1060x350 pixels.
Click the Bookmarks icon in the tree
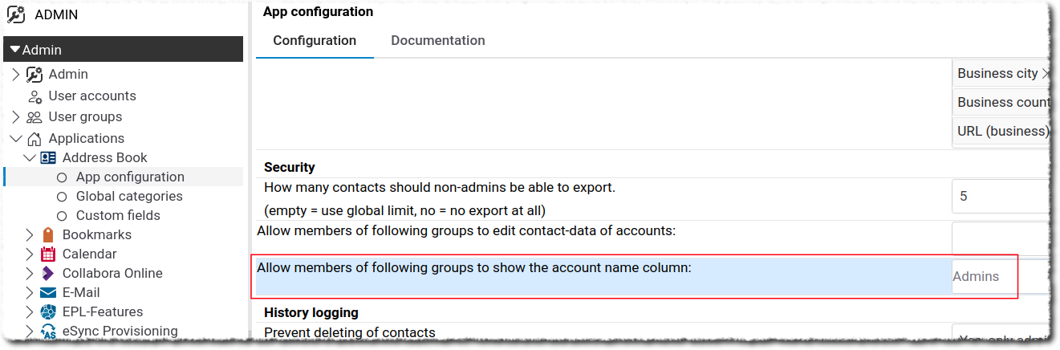(48, 235)
